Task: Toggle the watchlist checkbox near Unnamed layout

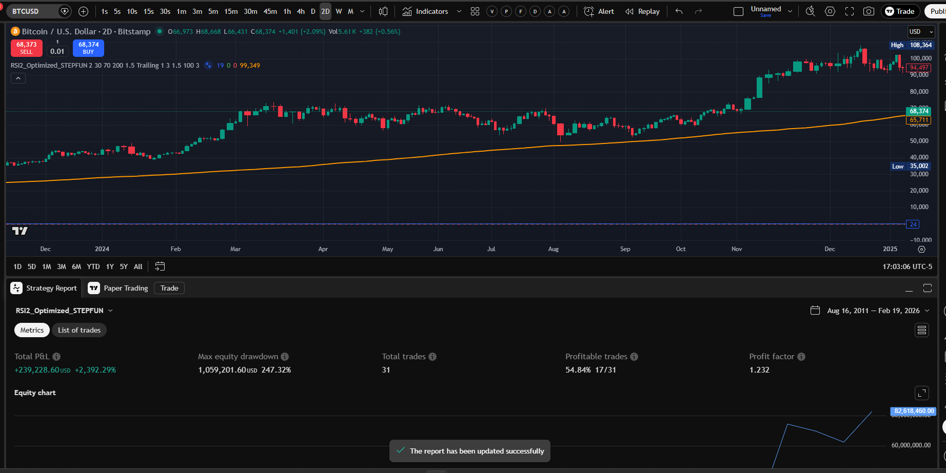Action: click(739, 10)
